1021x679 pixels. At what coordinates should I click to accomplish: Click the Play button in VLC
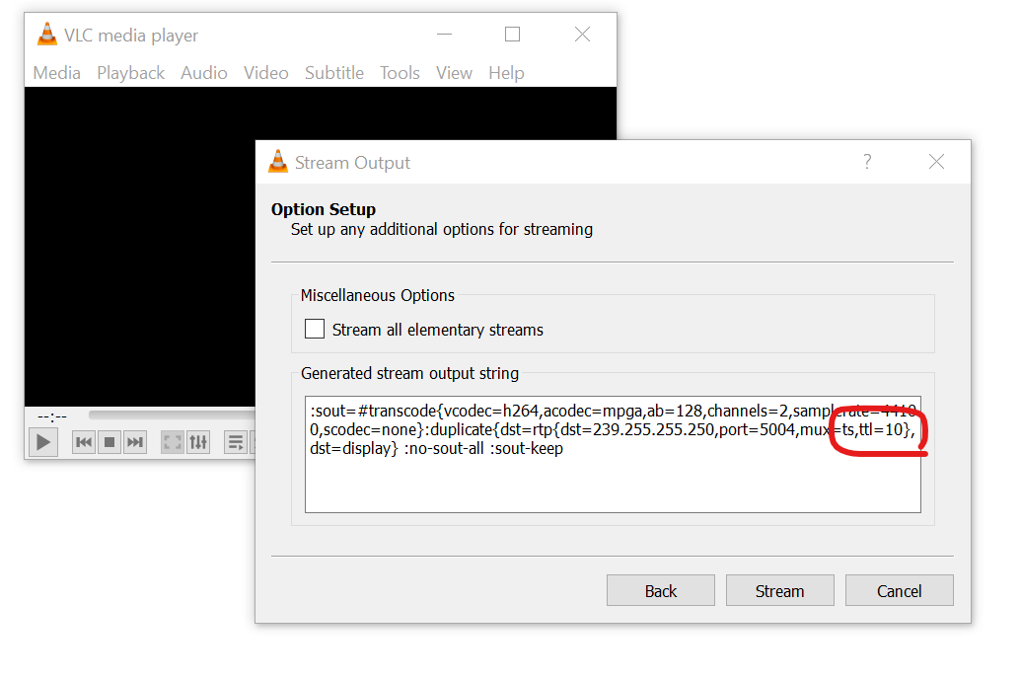[x=43, y=442]
